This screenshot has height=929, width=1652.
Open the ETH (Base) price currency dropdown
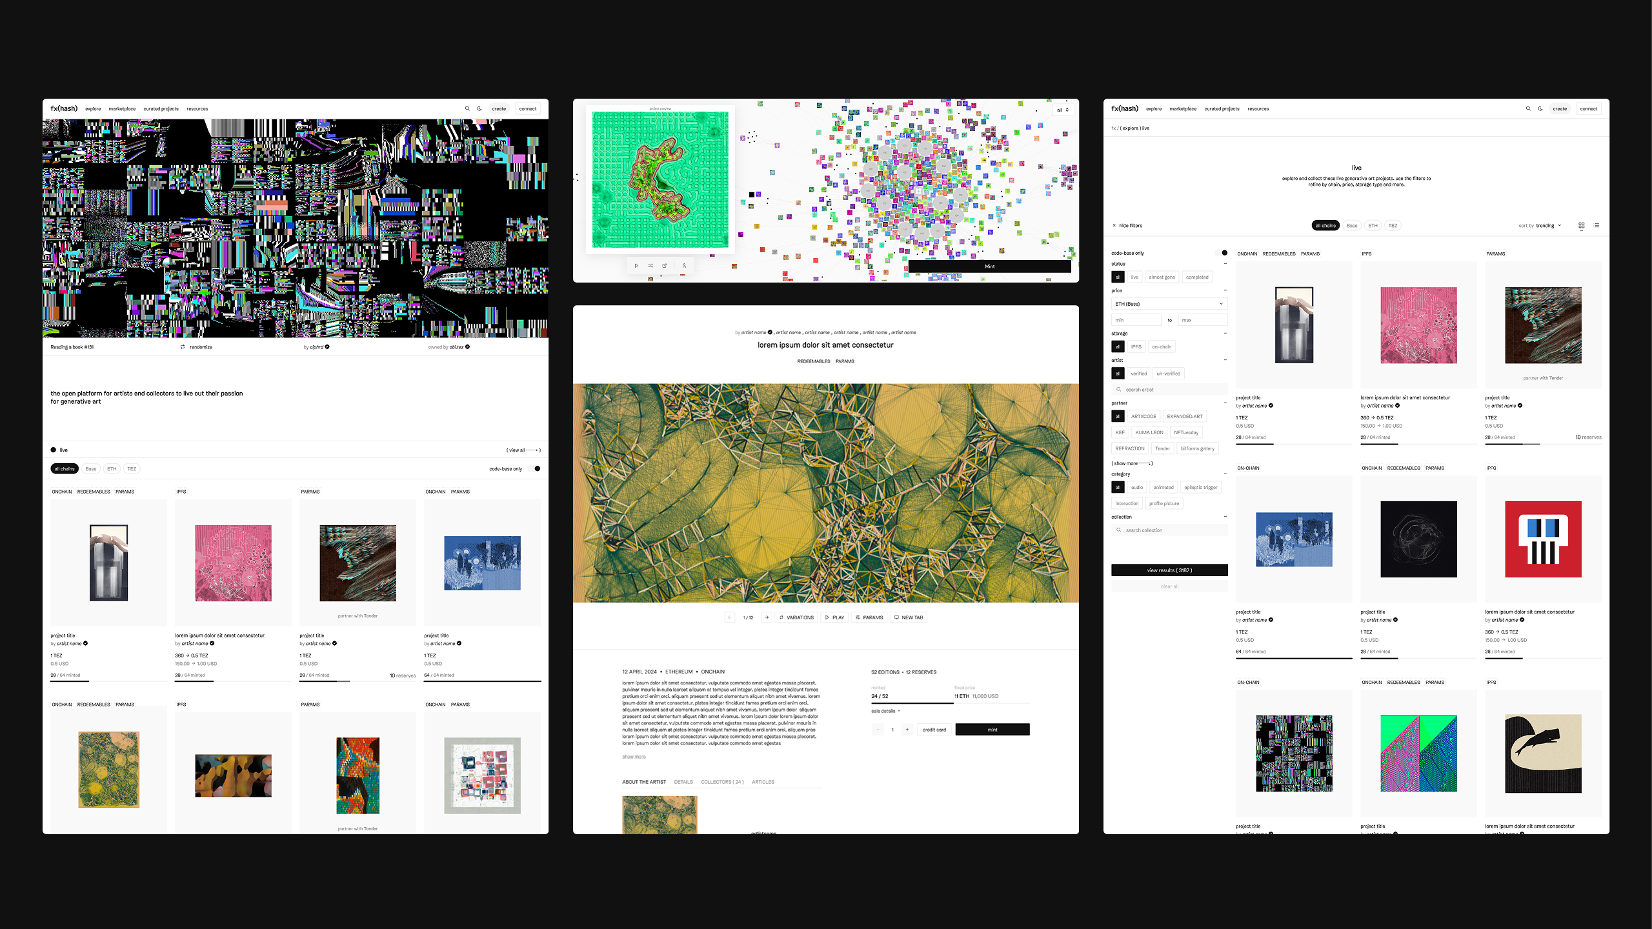tap(1169, 304)
